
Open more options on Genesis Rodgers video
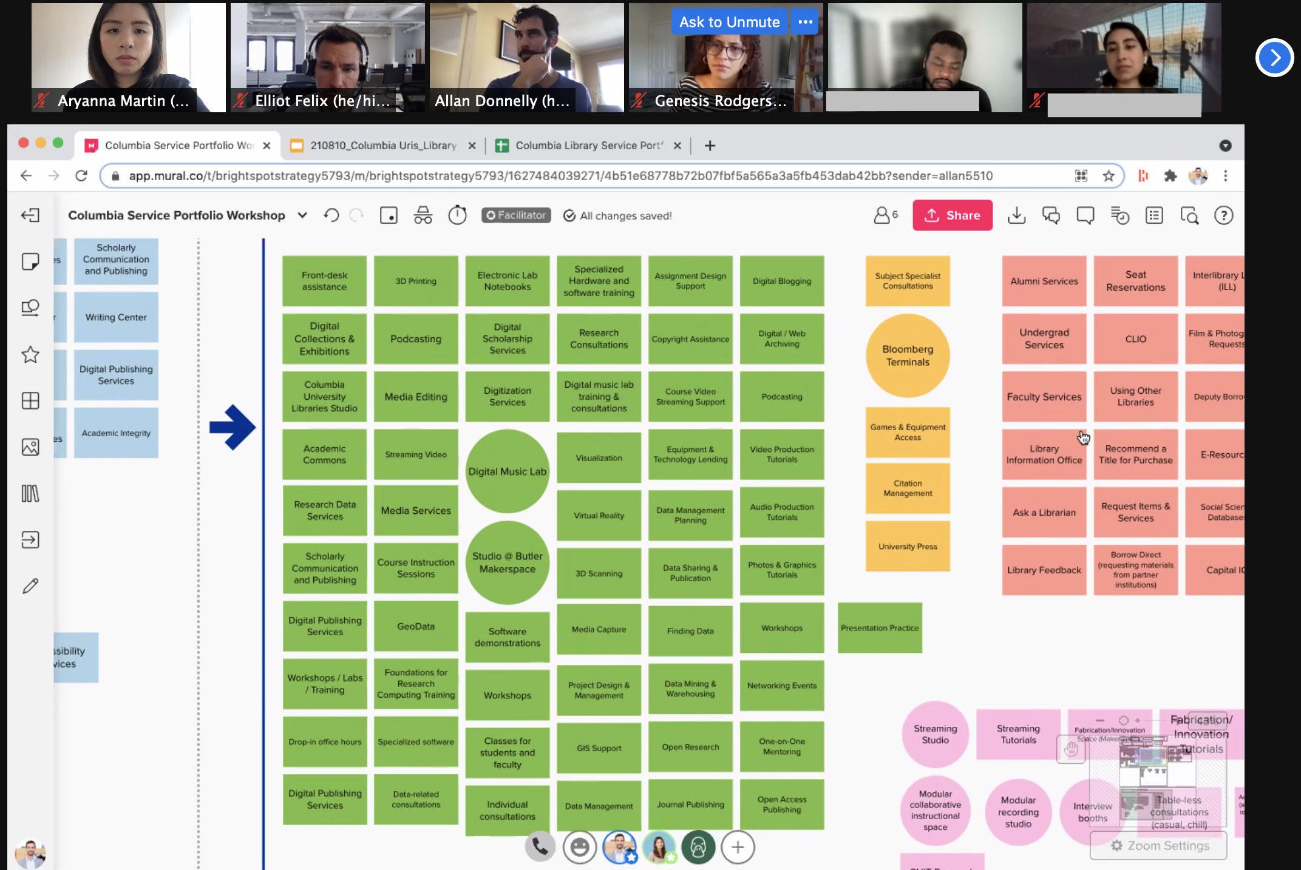(x=805, y=22)
